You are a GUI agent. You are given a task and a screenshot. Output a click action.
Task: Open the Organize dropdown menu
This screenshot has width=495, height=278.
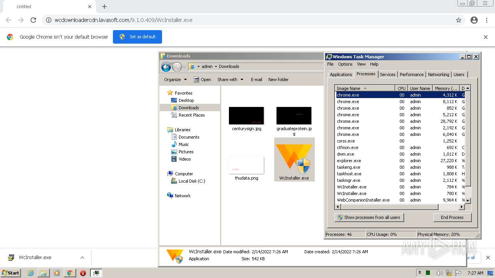[x=176, y=80]
